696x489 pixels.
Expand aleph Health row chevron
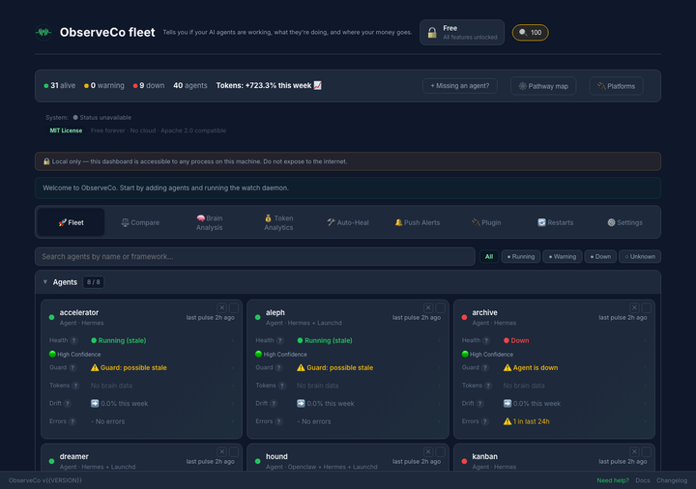click(x=439, y=340)
